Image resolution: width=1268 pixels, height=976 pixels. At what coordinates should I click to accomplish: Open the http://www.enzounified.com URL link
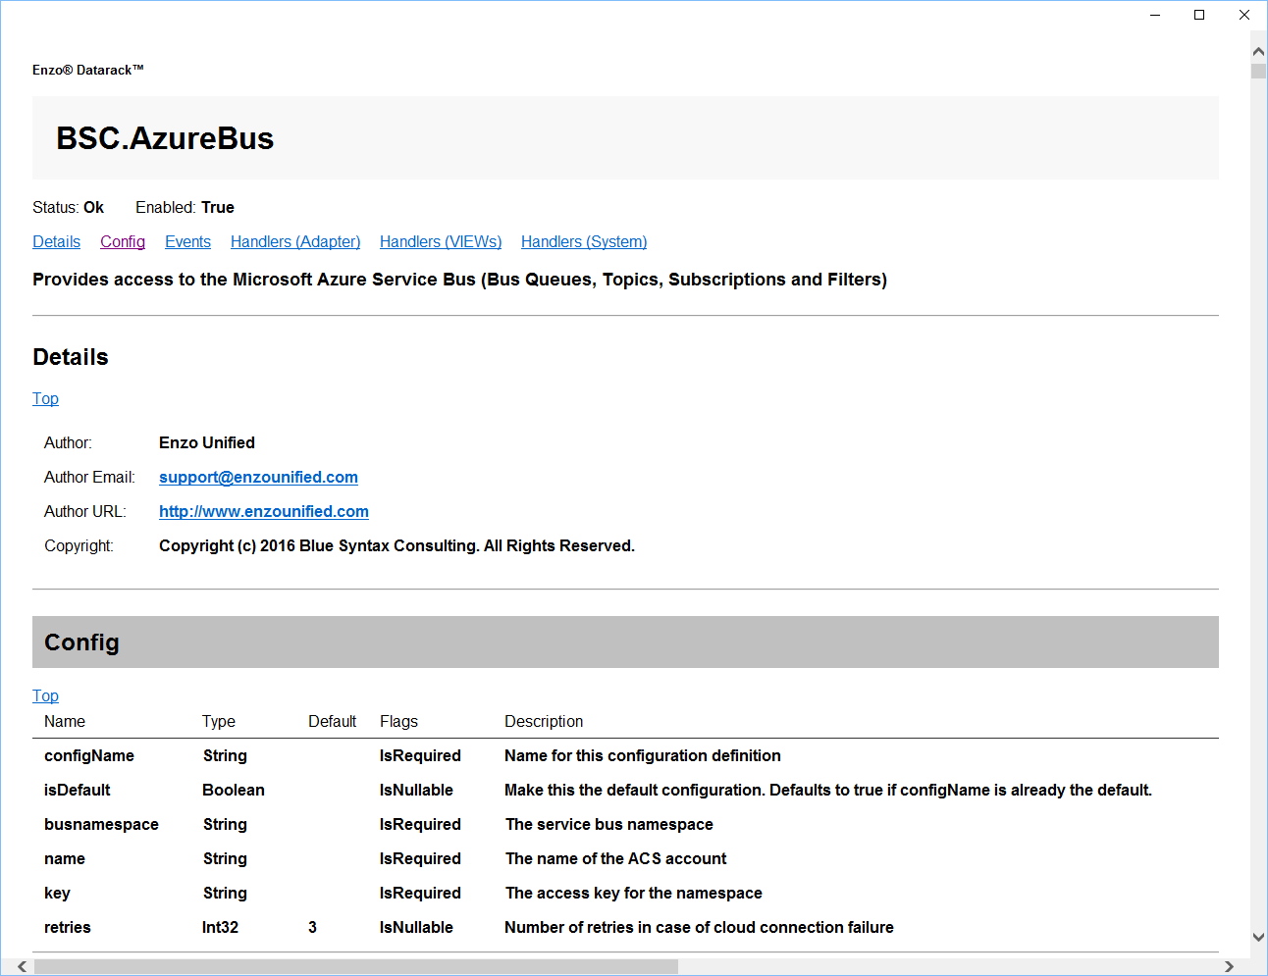click(x=264, y=511)
